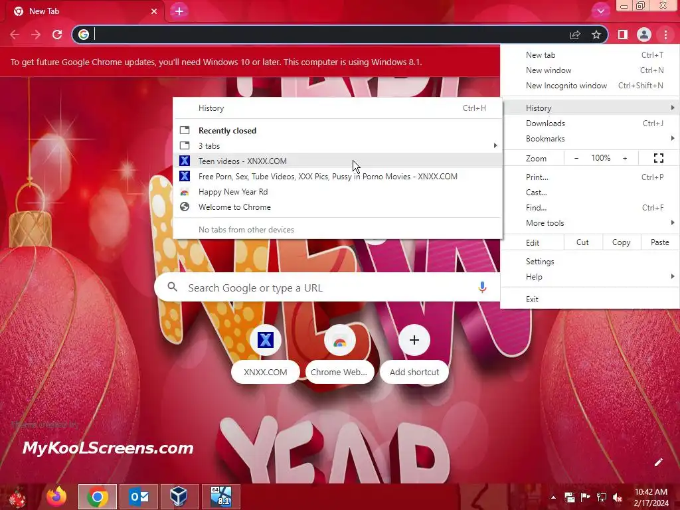This screenshot has width=680, height=510.
Task: Show hidden tray icons arrow
Action: pyautogui.click(x=553, y=497)
